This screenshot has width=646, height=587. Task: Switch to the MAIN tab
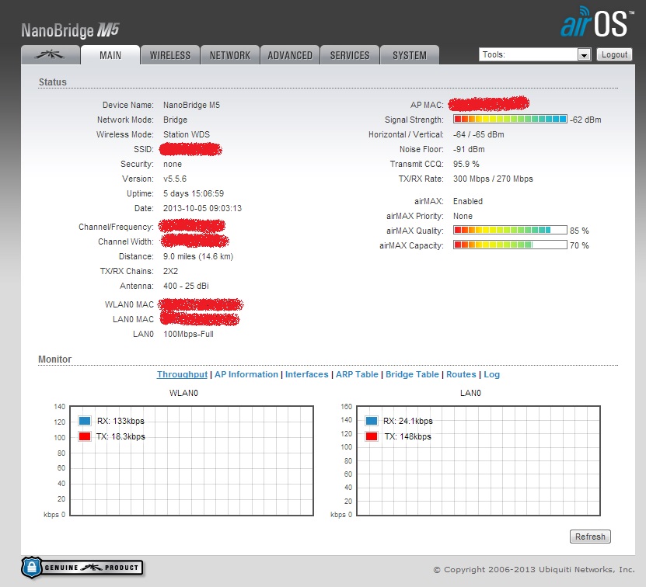coord(110,55)
